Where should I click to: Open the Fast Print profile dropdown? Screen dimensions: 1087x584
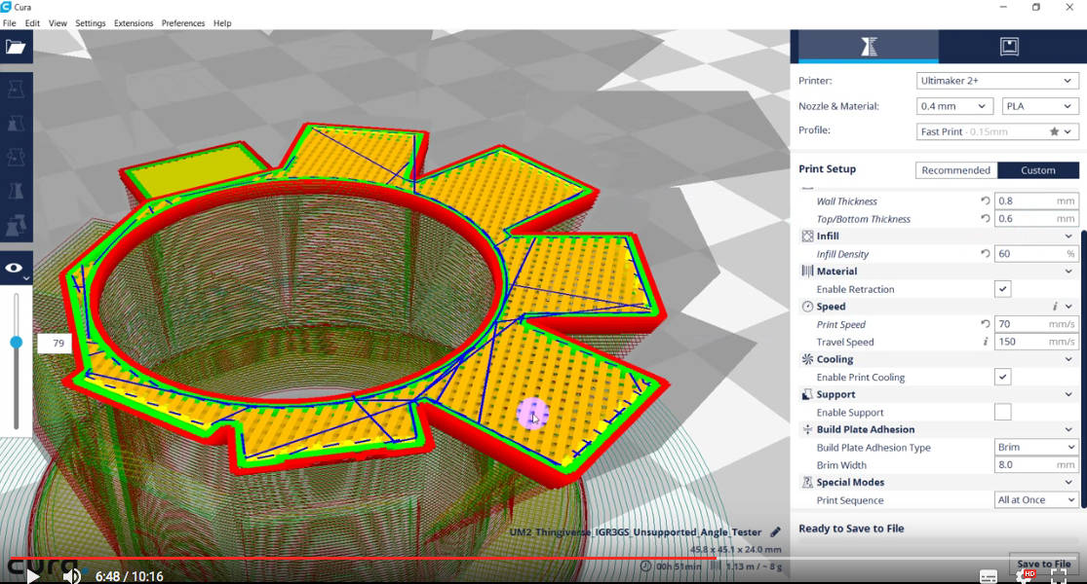click(x=997, y=131)
